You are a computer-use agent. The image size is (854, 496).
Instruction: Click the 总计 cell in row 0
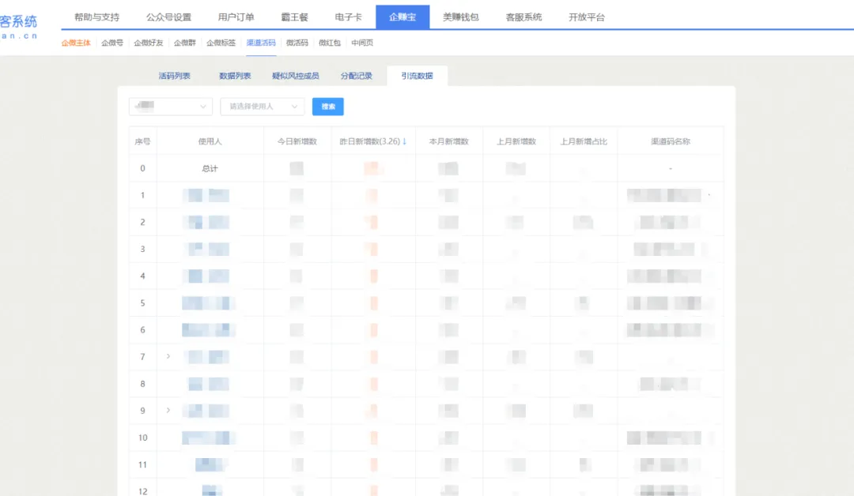click(x=210, y=168)
